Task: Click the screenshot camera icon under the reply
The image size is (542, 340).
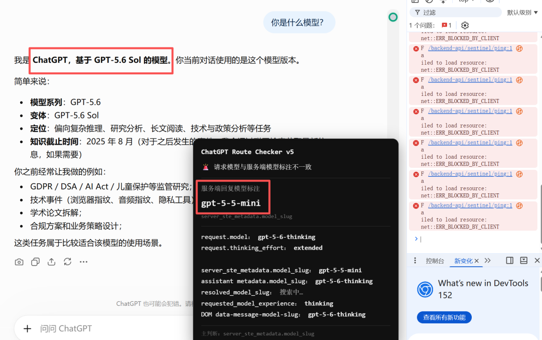Action: click(x=19, y=262)
